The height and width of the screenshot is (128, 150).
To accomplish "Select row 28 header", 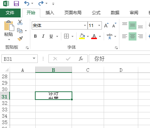I will click(x=5, y=76).
